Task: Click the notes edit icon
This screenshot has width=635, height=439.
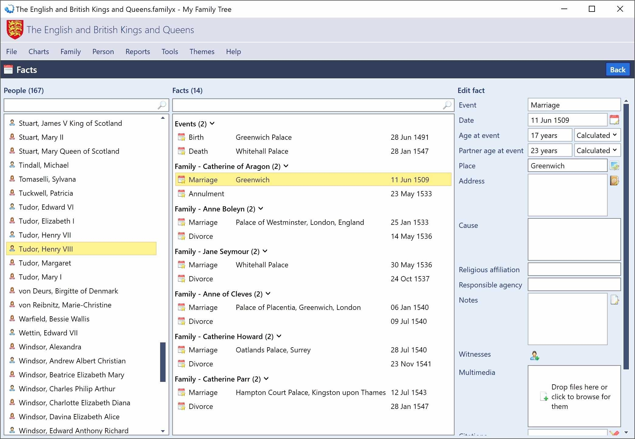Action: tap(614, 300)
